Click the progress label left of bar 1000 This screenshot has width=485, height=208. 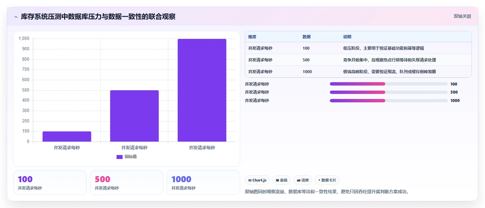coord(257,101)
